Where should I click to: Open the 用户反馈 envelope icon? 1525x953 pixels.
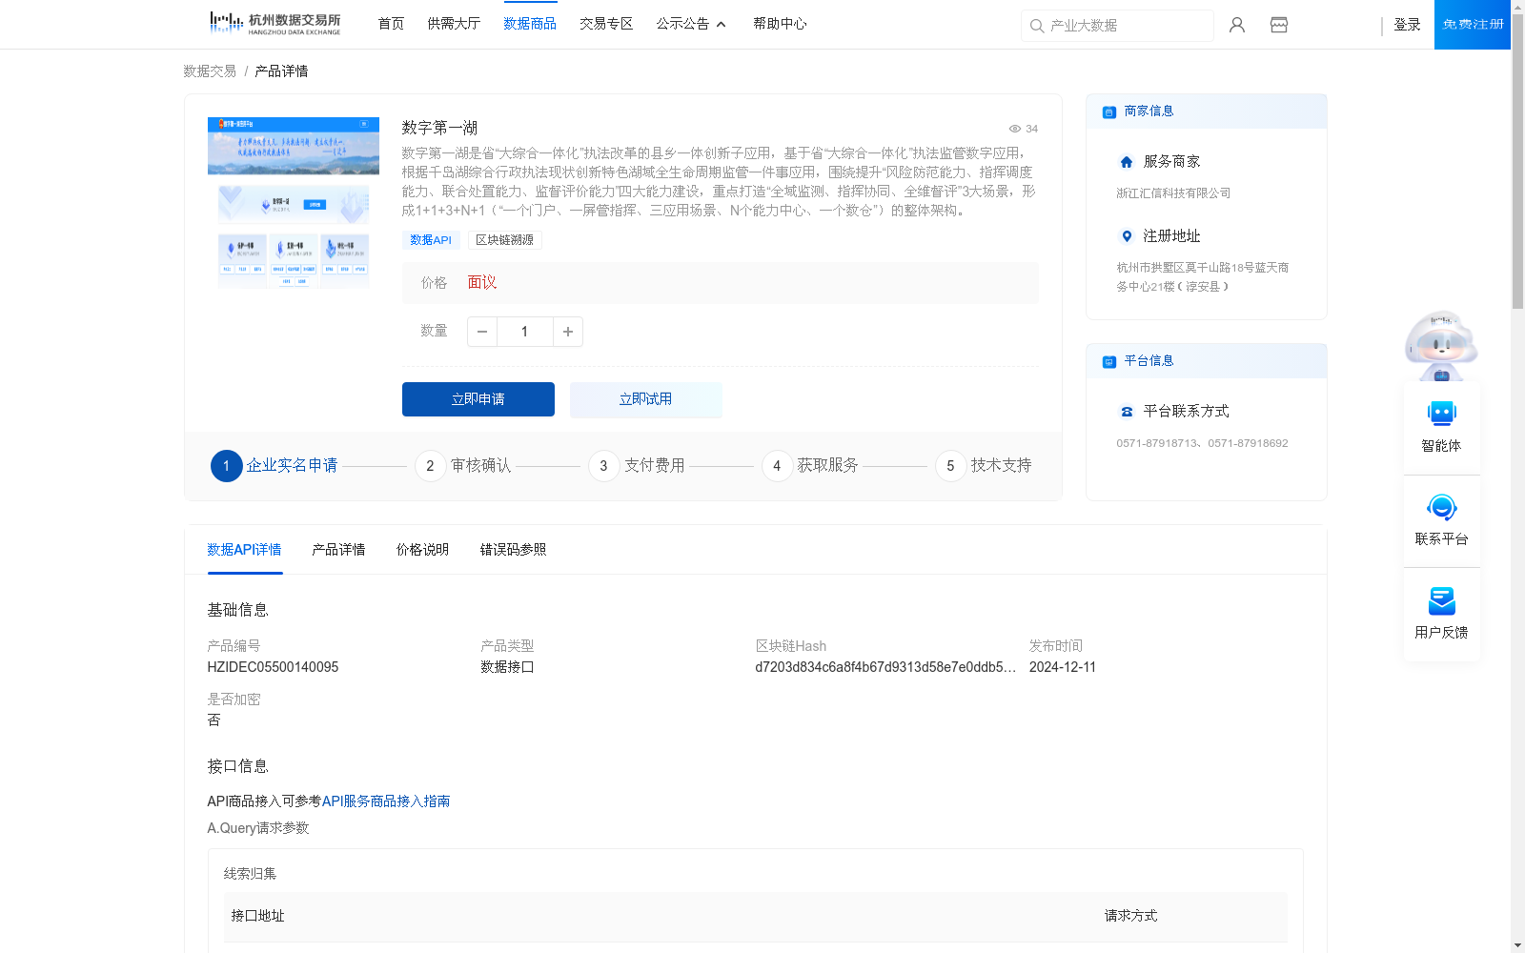1441,600
